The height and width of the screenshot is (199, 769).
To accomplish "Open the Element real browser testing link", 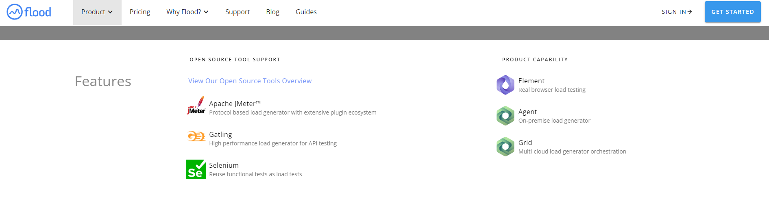I will (x=552, y=85).
